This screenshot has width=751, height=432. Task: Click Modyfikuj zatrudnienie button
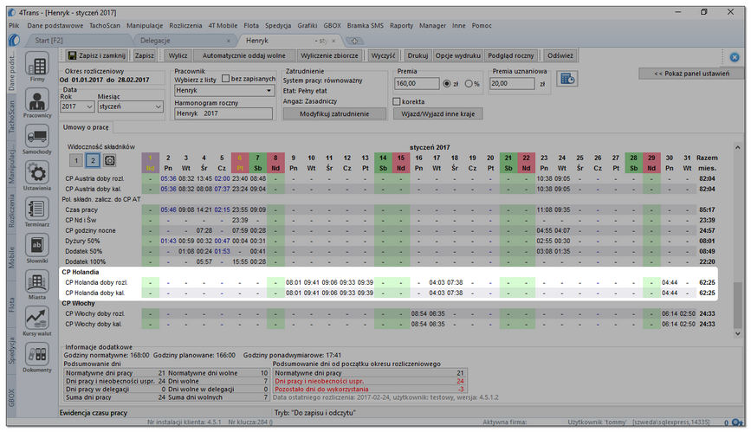pyautogui.click(x=334, y=114)
